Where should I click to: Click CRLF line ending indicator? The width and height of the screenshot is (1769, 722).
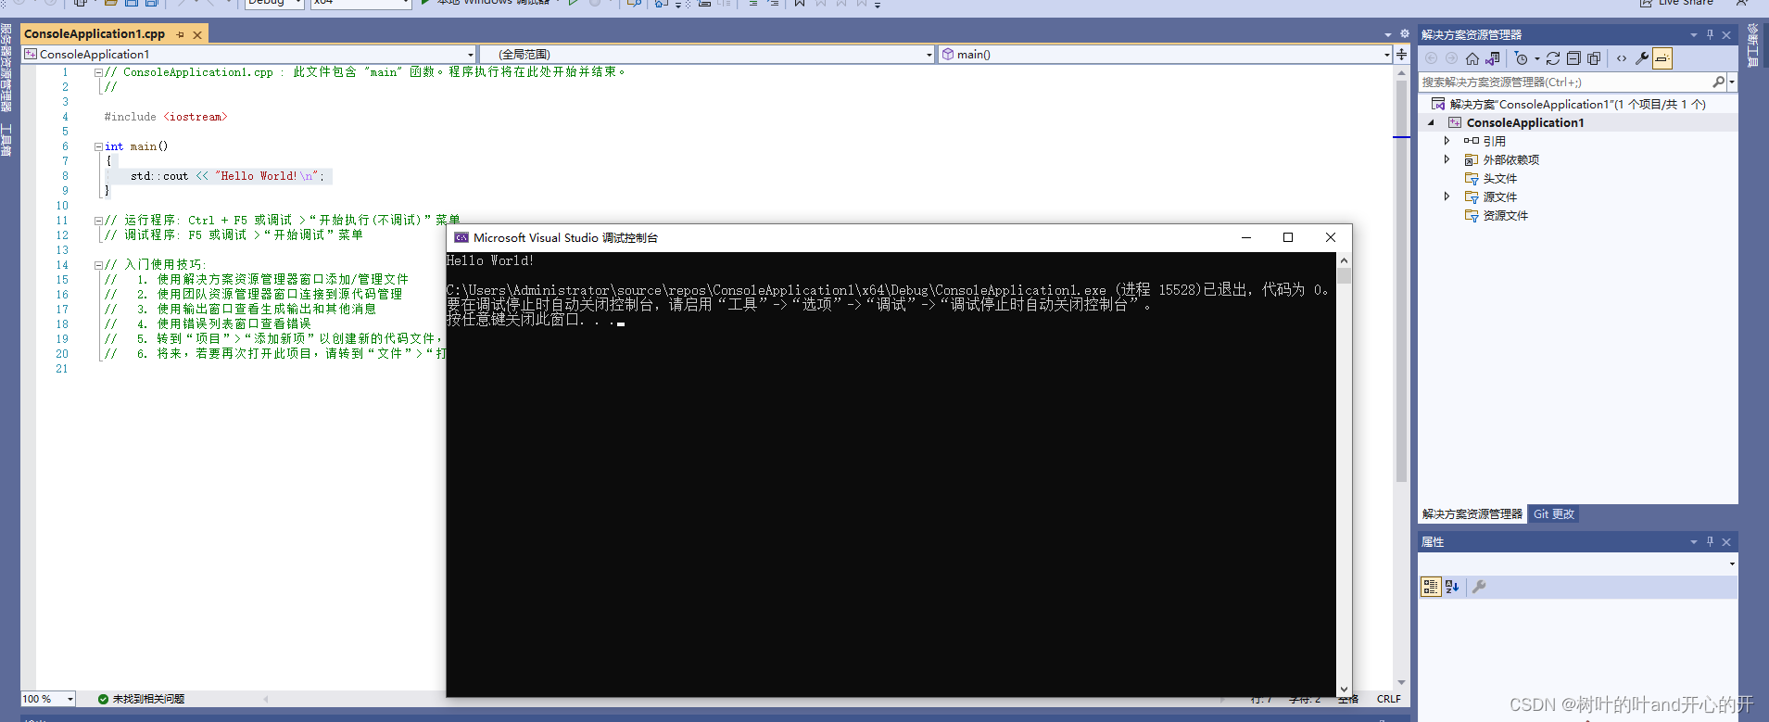point(1389,699)
